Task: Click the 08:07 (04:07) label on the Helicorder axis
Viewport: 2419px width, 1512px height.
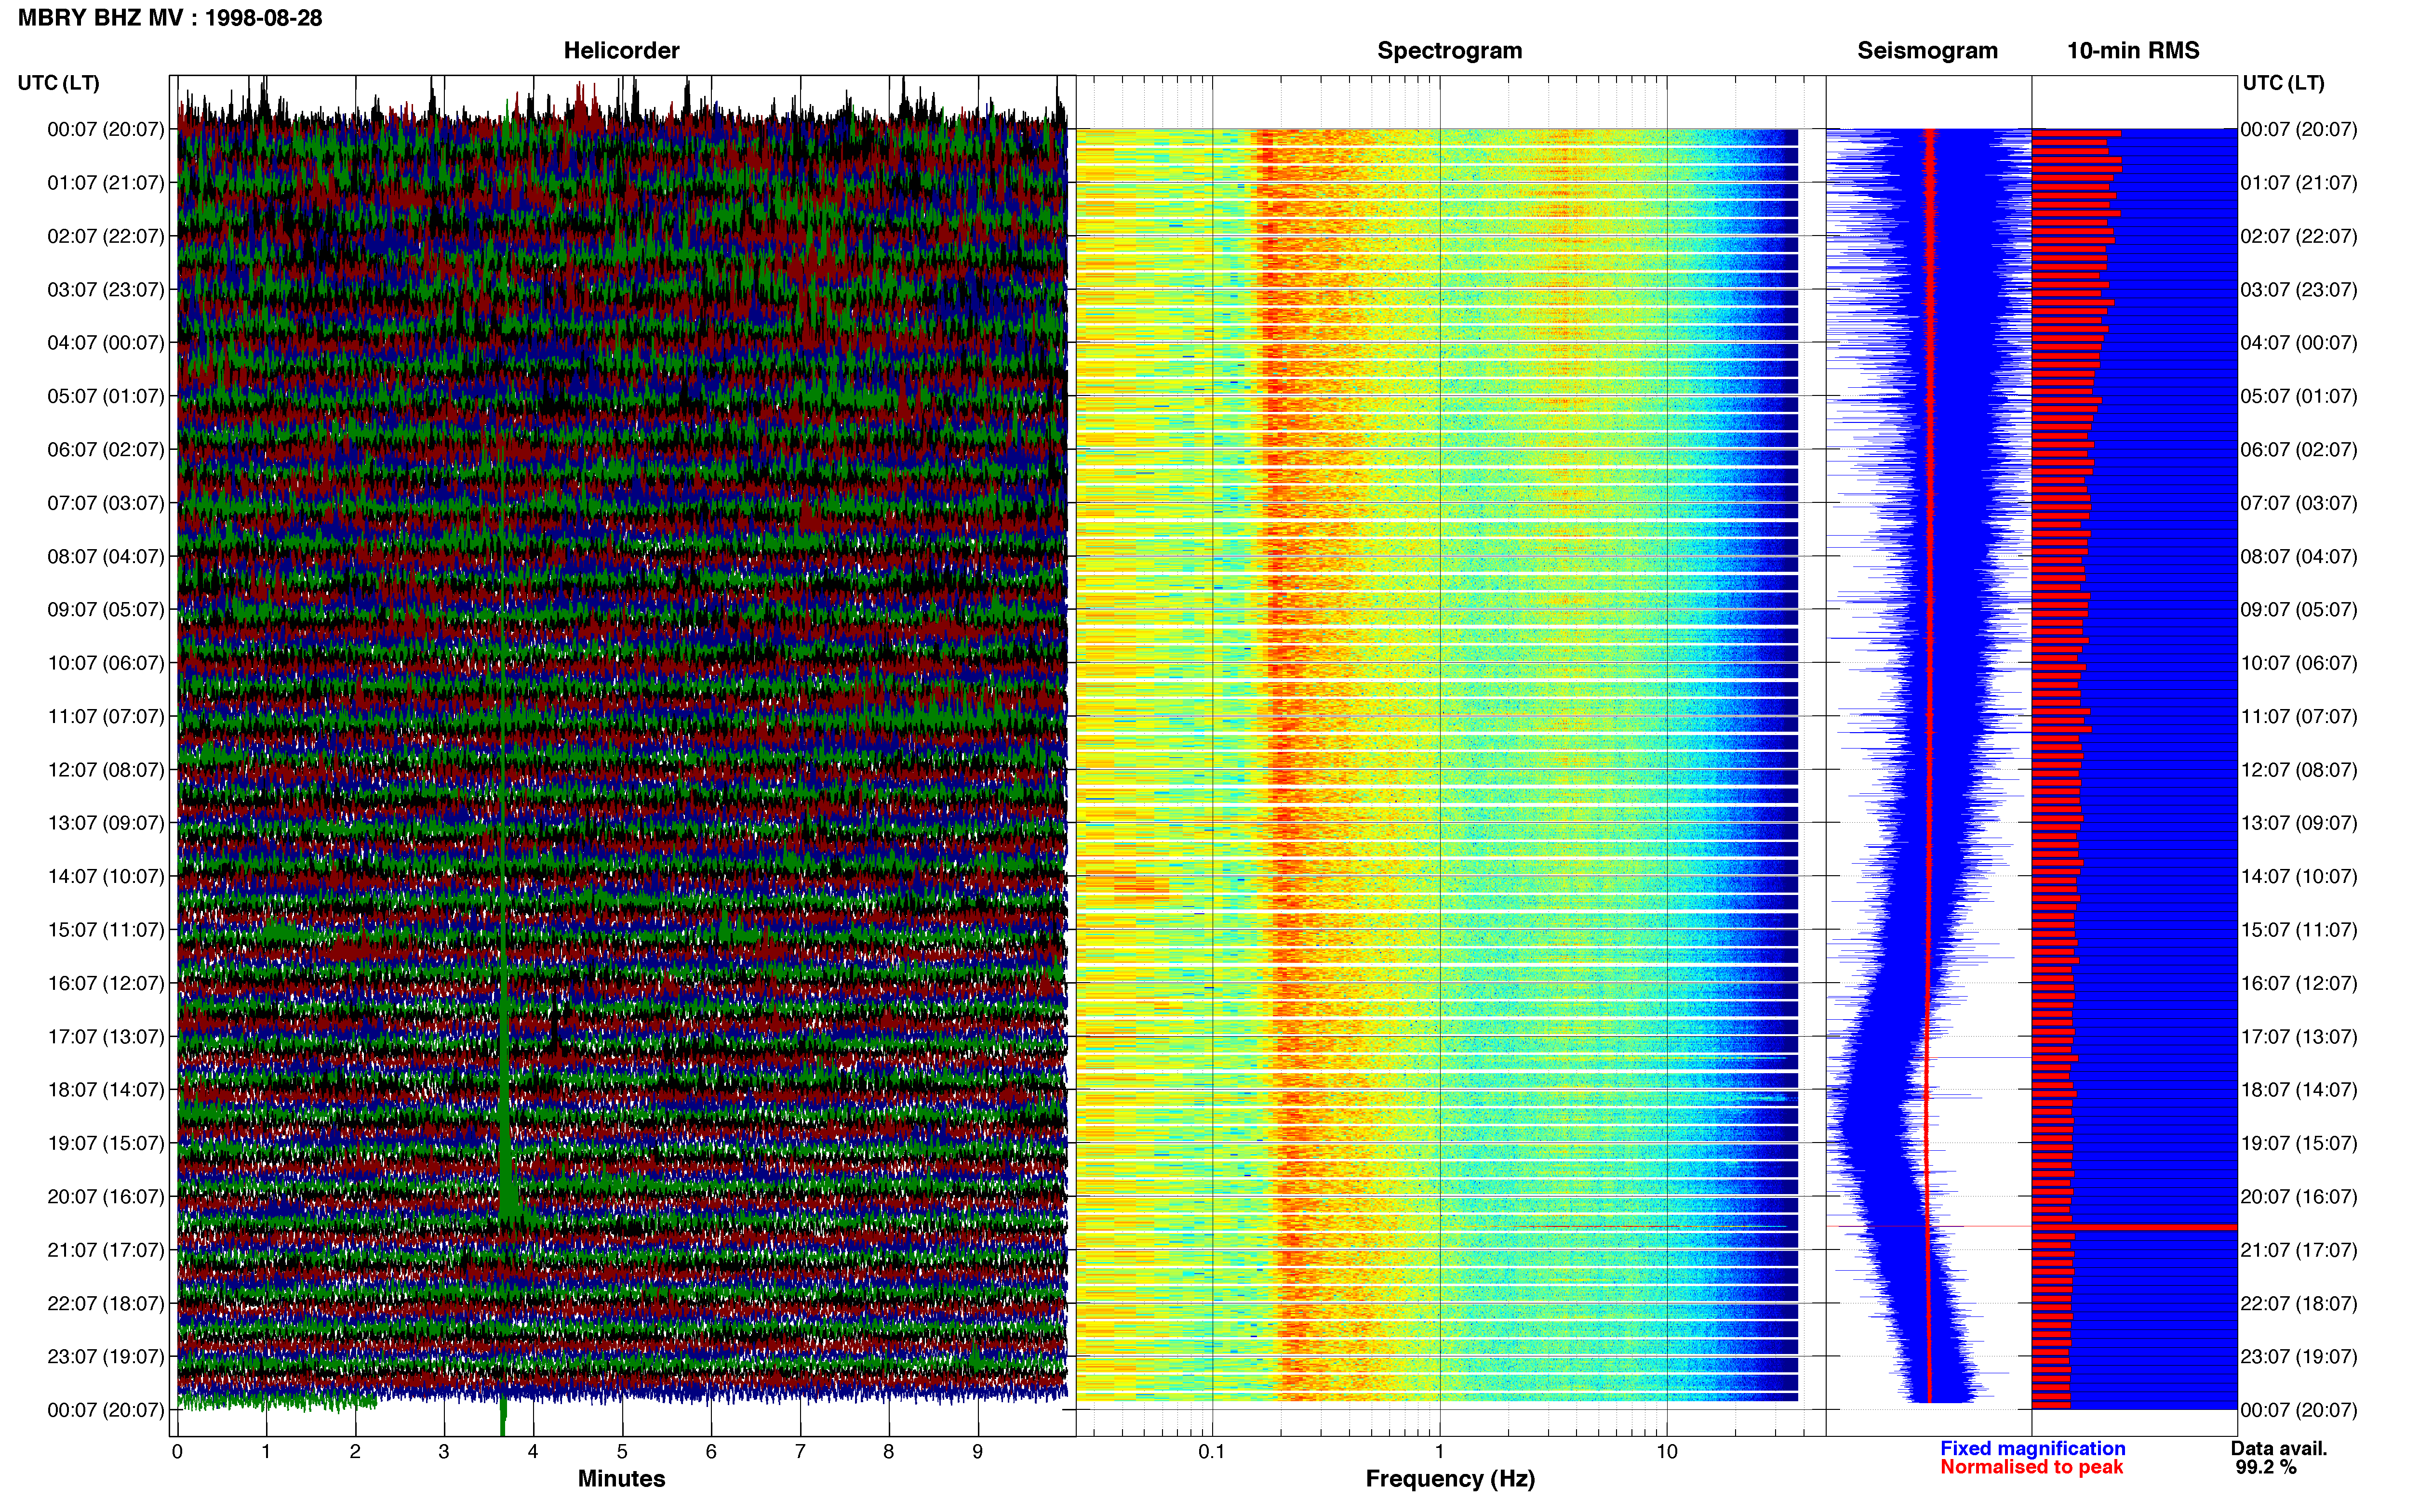Action: click(106, 556)
